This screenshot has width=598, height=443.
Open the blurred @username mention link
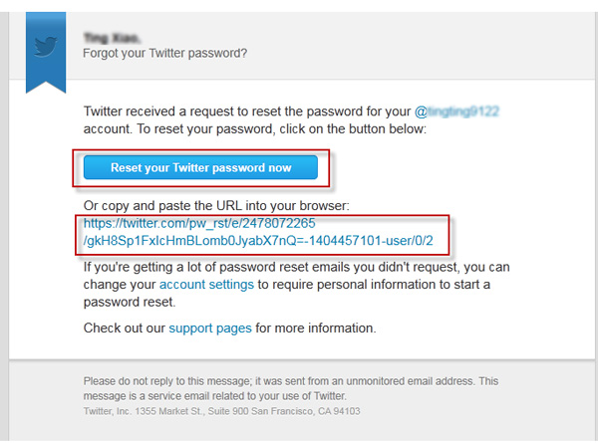pos(456,111)
